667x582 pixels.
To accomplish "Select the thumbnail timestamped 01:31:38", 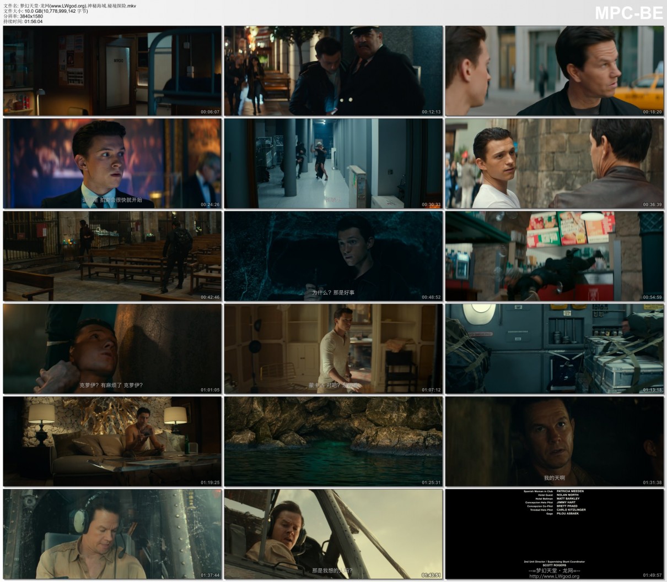I will 555,441.
